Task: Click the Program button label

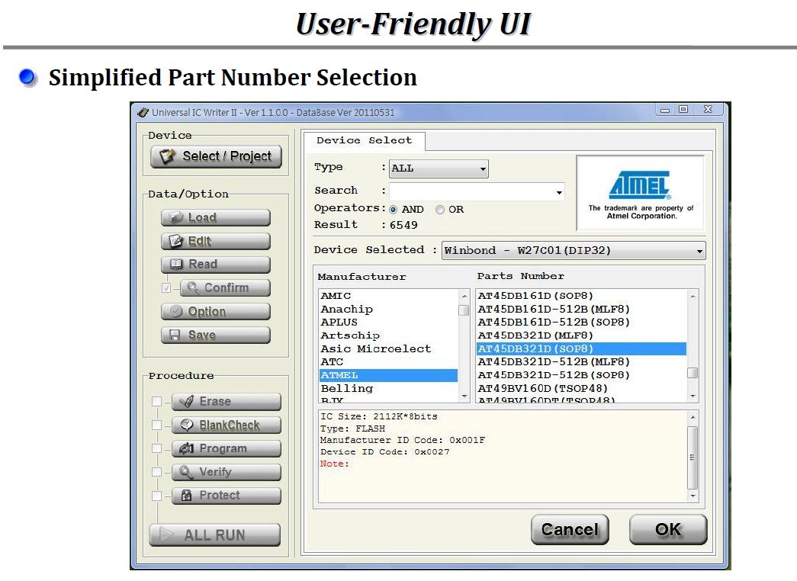Action: pyautogui.click(x=223, y=448)
